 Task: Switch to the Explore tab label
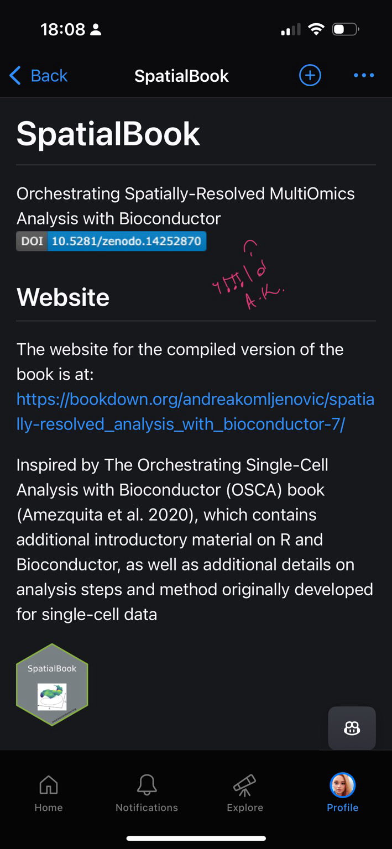(245, 808)
